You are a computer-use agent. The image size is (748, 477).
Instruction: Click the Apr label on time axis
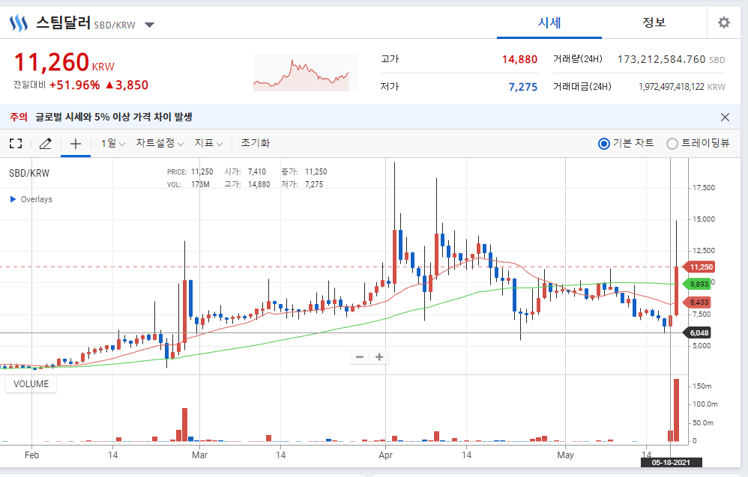click(x=385, y=455)
